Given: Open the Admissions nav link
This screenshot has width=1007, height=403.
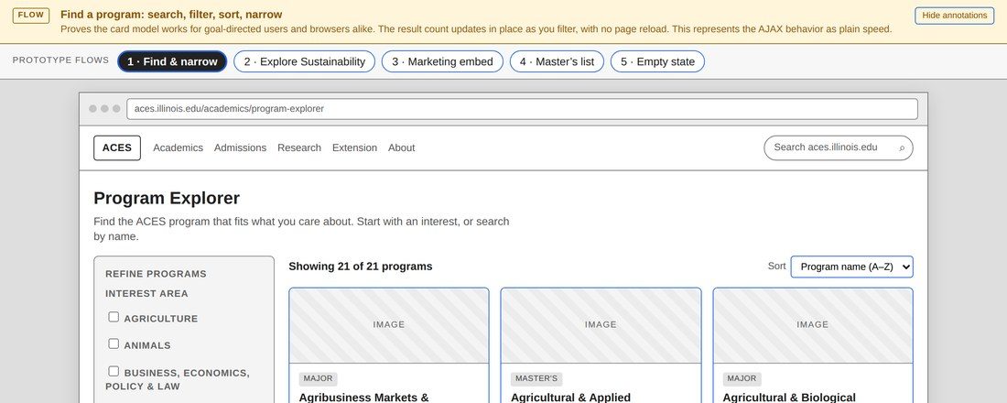Looking at the screenshot, I should pyautogui.click(x=240, y=147).
